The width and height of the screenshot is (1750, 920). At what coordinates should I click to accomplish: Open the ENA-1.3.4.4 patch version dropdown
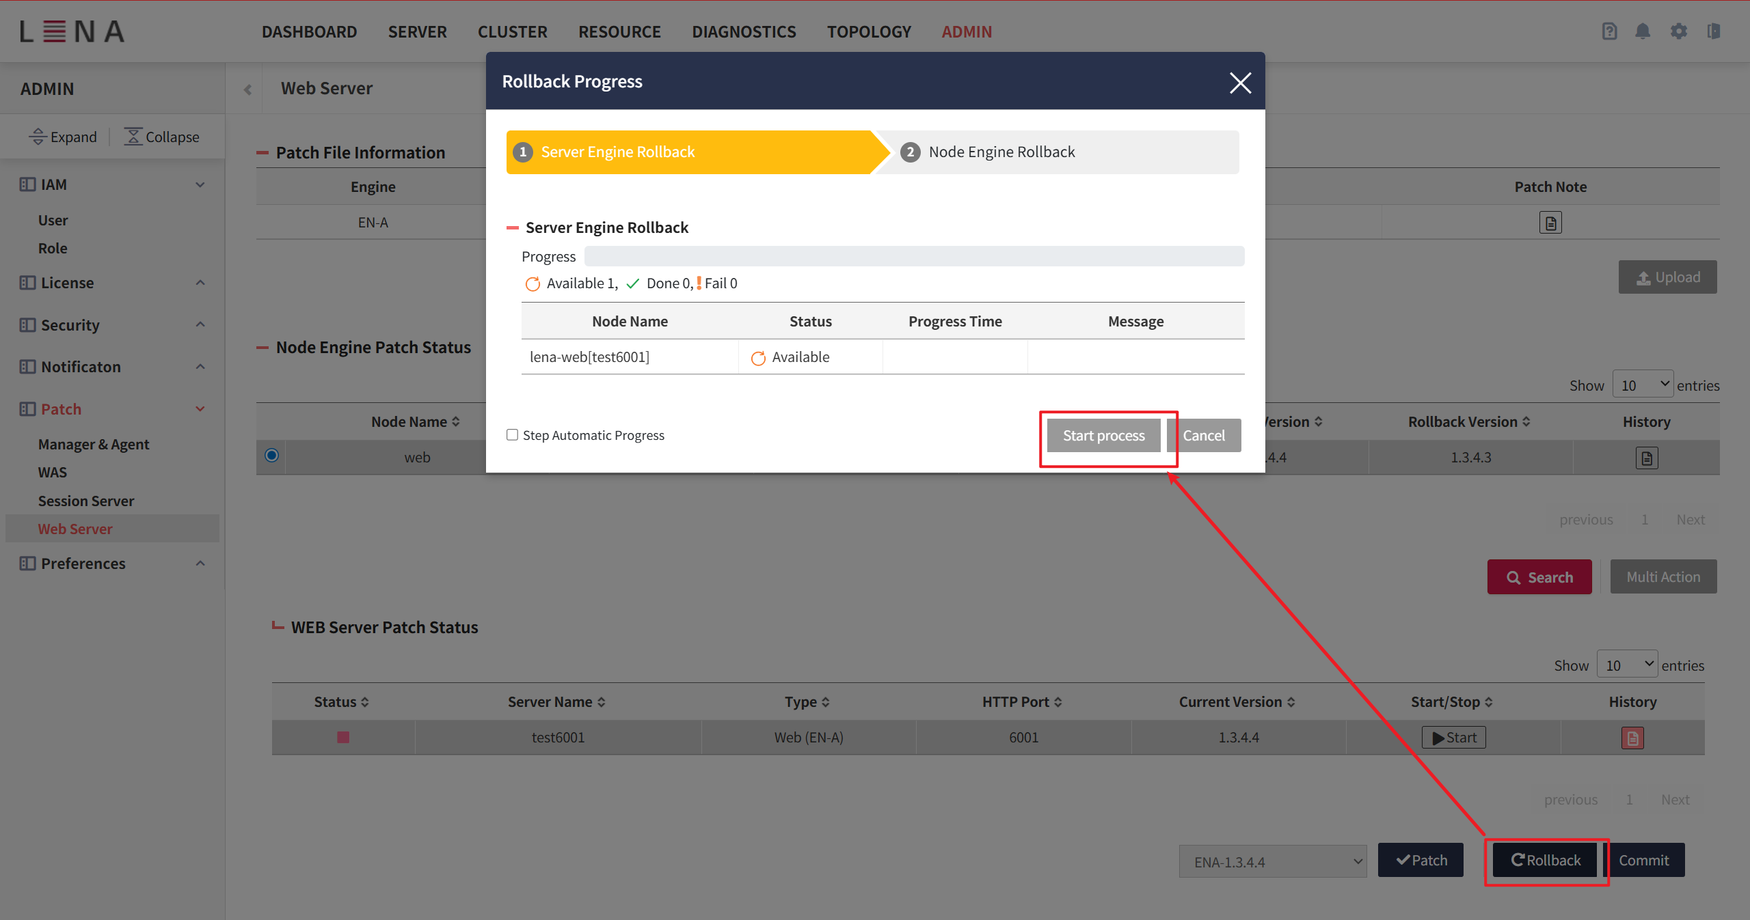pyautogui.click(x=1273, y=861)
